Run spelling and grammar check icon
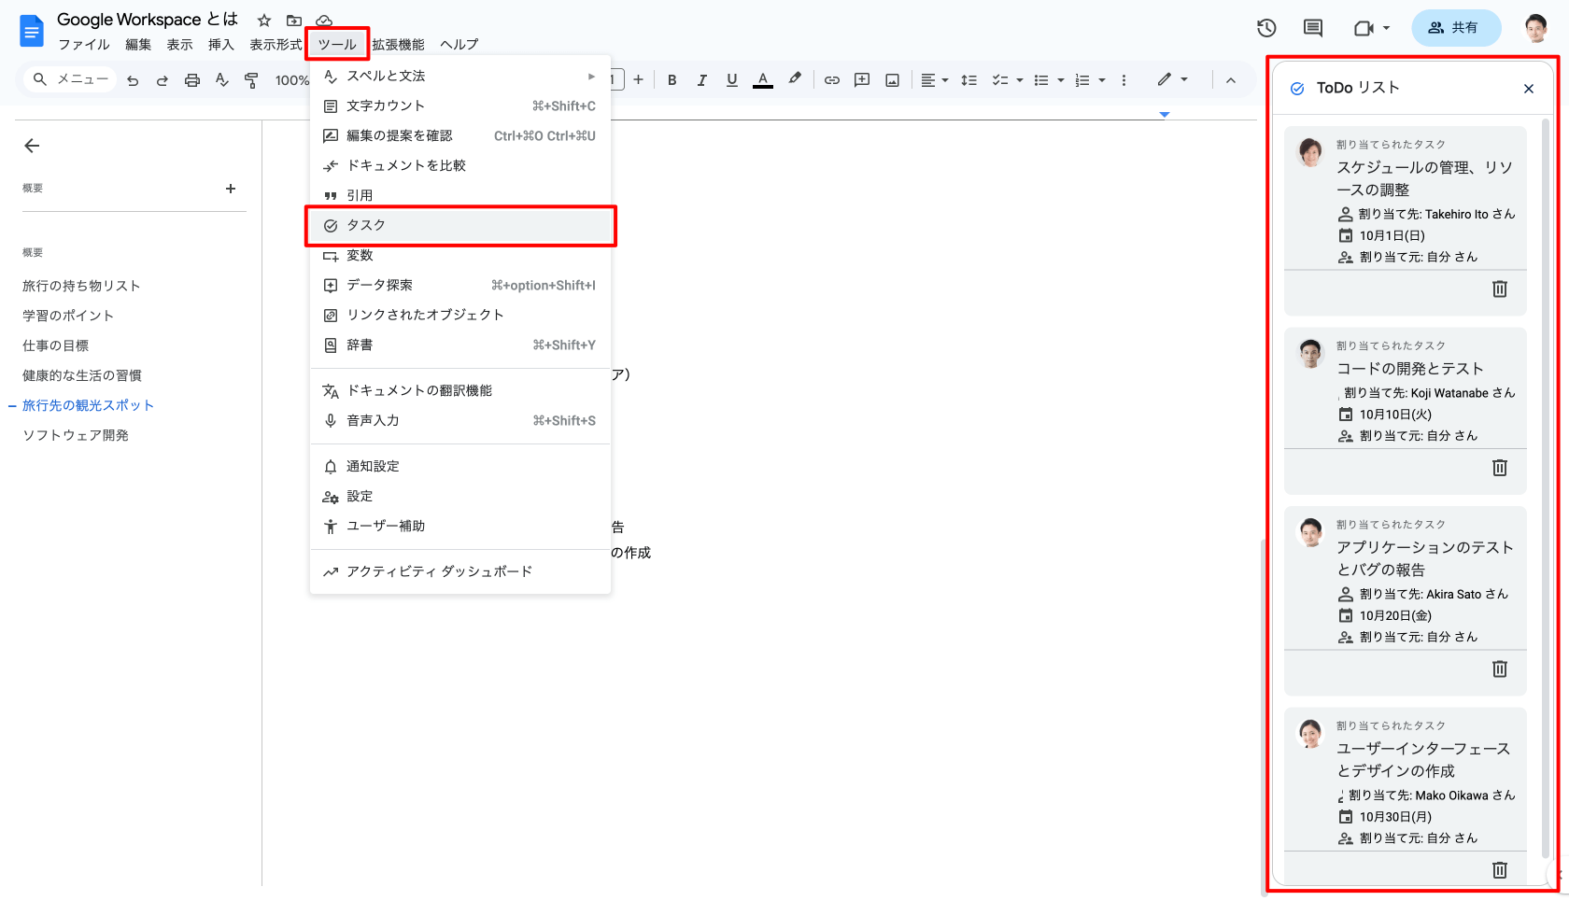 [x=222, y=80]
